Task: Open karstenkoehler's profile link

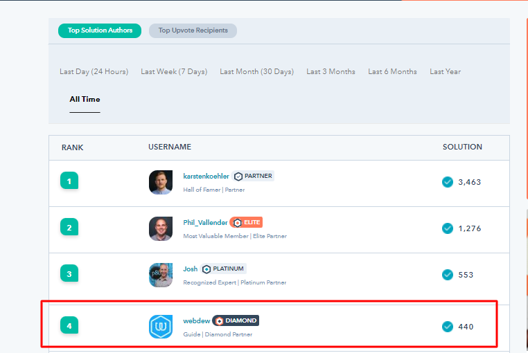Action: pos(206,176)
